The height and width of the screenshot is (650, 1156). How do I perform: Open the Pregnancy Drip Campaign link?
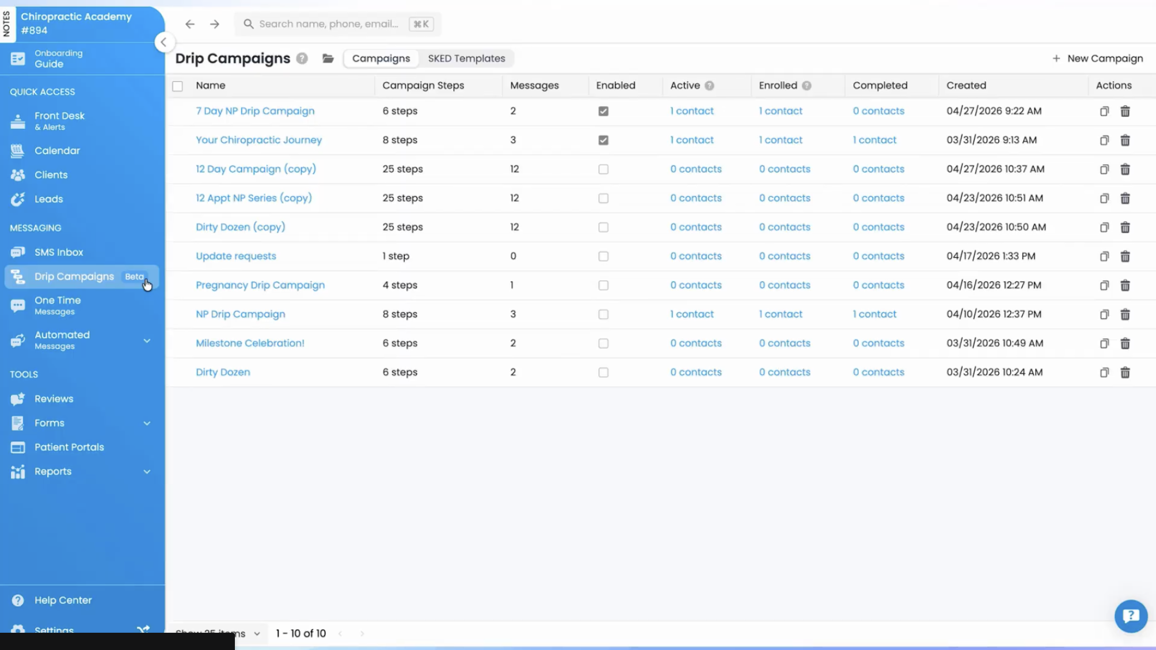[x=260, y=285]
